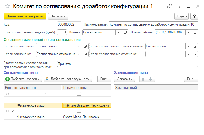Screen dimensions: 204x135
Task: Open 'если отклонено' value via open icon
Action: tap(85, 54)
